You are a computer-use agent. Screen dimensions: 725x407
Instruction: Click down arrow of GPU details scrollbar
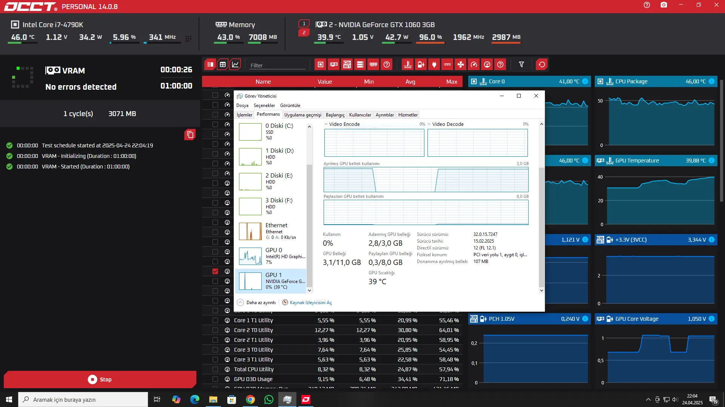click(541, 290)
